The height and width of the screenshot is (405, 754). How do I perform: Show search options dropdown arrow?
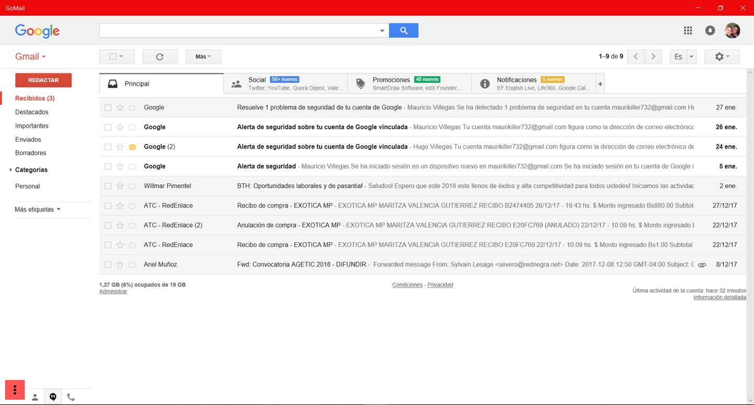[x=382, y=31]
